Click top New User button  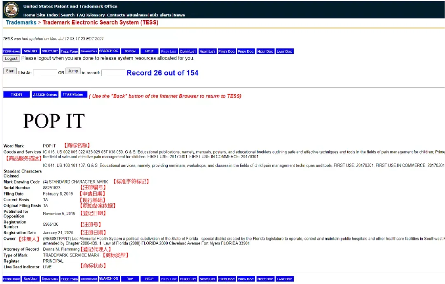[x=30, y=51]
